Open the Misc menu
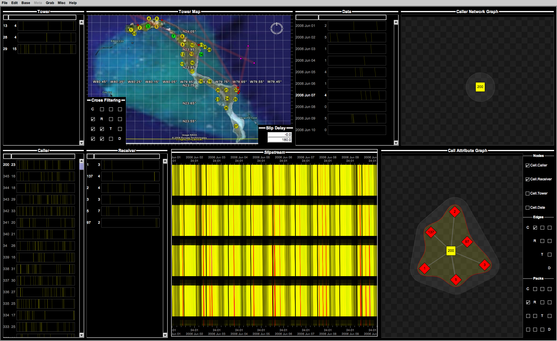Viewport: 557px width, 341px height. click(62, 3)
